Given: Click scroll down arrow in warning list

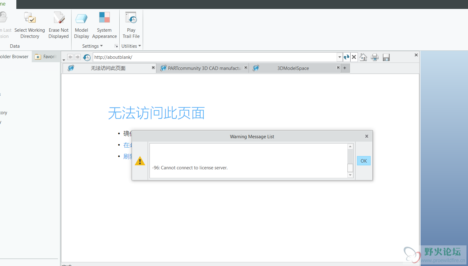Looking at the screenshot, I should tap(350, 175).
